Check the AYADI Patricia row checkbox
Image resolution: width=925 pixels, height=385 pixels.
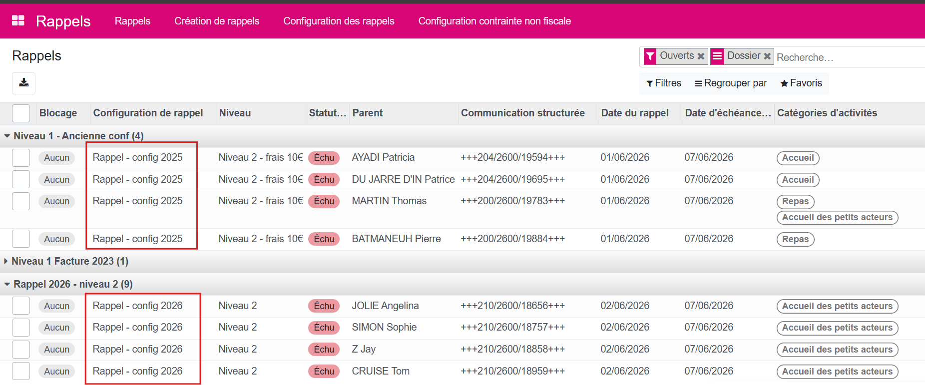(21, 158)
